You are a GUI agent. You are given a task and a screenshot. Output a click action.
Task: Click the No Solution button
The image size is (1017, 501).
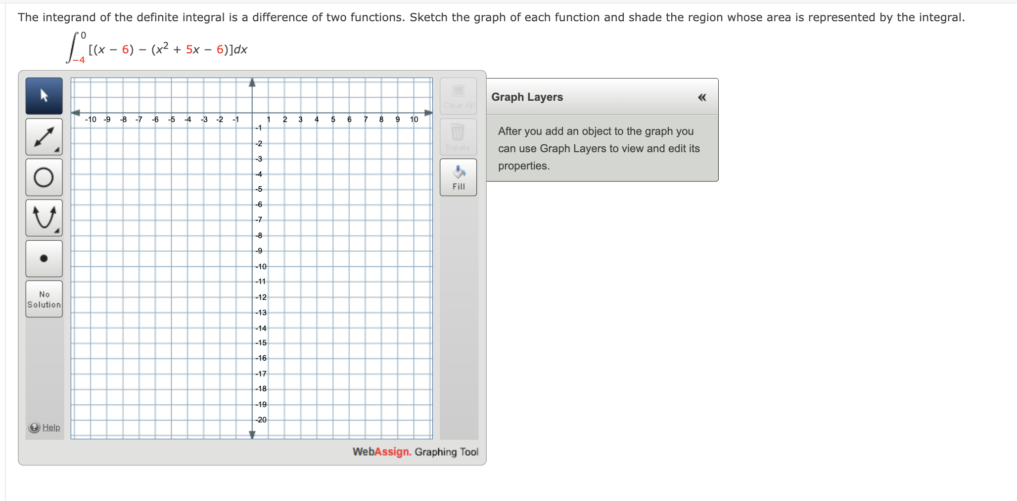[x=44, y=299]
